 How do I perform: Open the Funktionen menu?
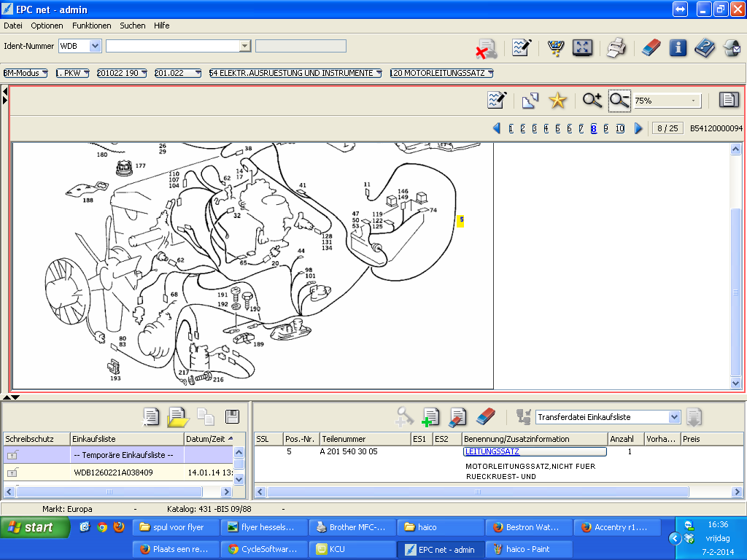click(x=91, y=26)
